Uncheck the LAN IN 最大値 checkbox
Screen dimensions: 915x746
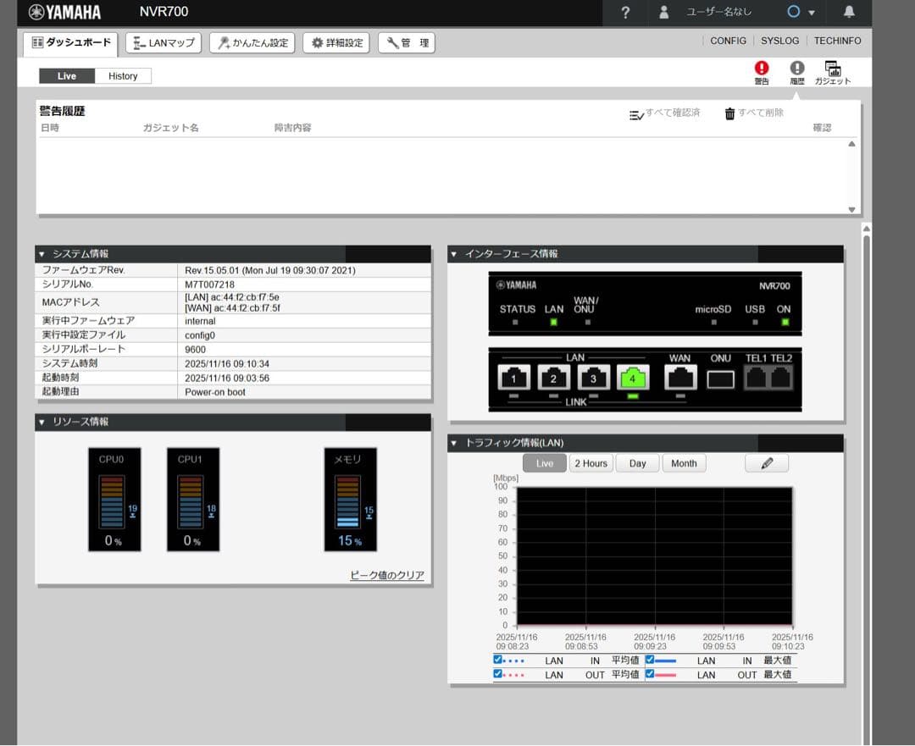point(650,660)
